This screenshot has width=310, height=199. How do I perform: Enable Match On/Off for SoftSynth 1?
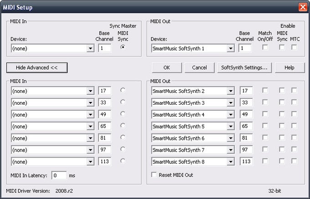tap(265, 47)
